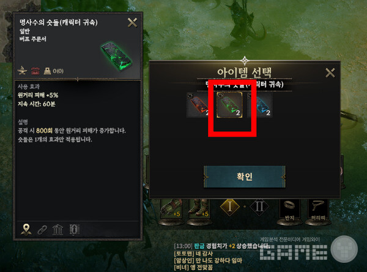Click the map pin location icon
This screenshot has height=272, width=367.
coord(26,229)
